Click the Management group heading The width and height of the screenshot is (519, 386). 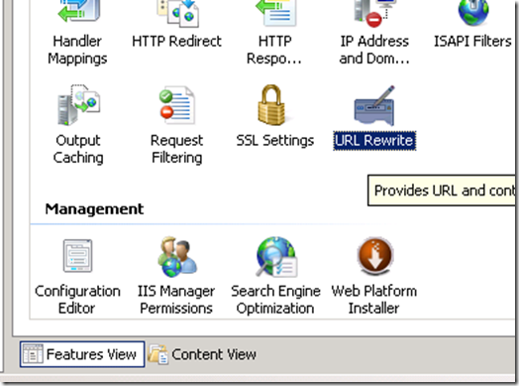coord(94,209)
